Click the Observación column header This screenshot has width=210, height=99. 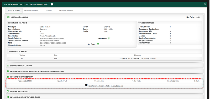click(99, 81)
